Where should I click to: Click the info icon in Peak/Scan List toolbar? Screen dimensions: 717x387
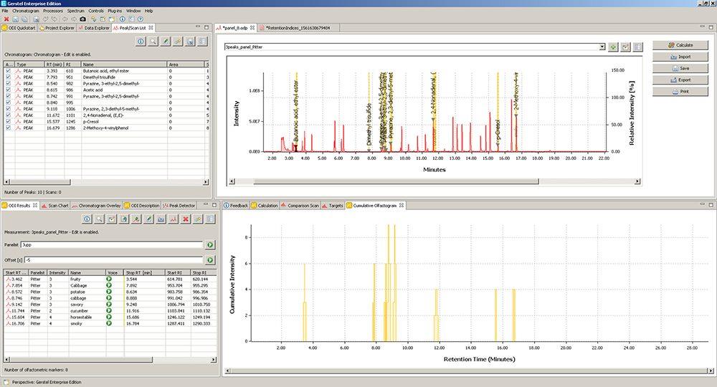click(x=141, y=42)
